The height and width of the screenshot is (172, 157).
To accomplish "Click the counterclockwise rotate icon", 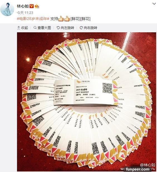I will point(58,28).
